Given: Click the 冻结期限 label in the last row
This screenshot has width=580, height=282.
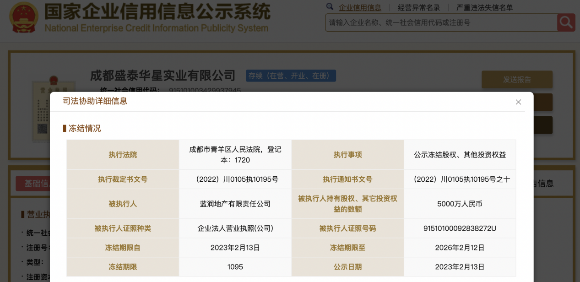Looking at the screenshot, I should [123, 267].
